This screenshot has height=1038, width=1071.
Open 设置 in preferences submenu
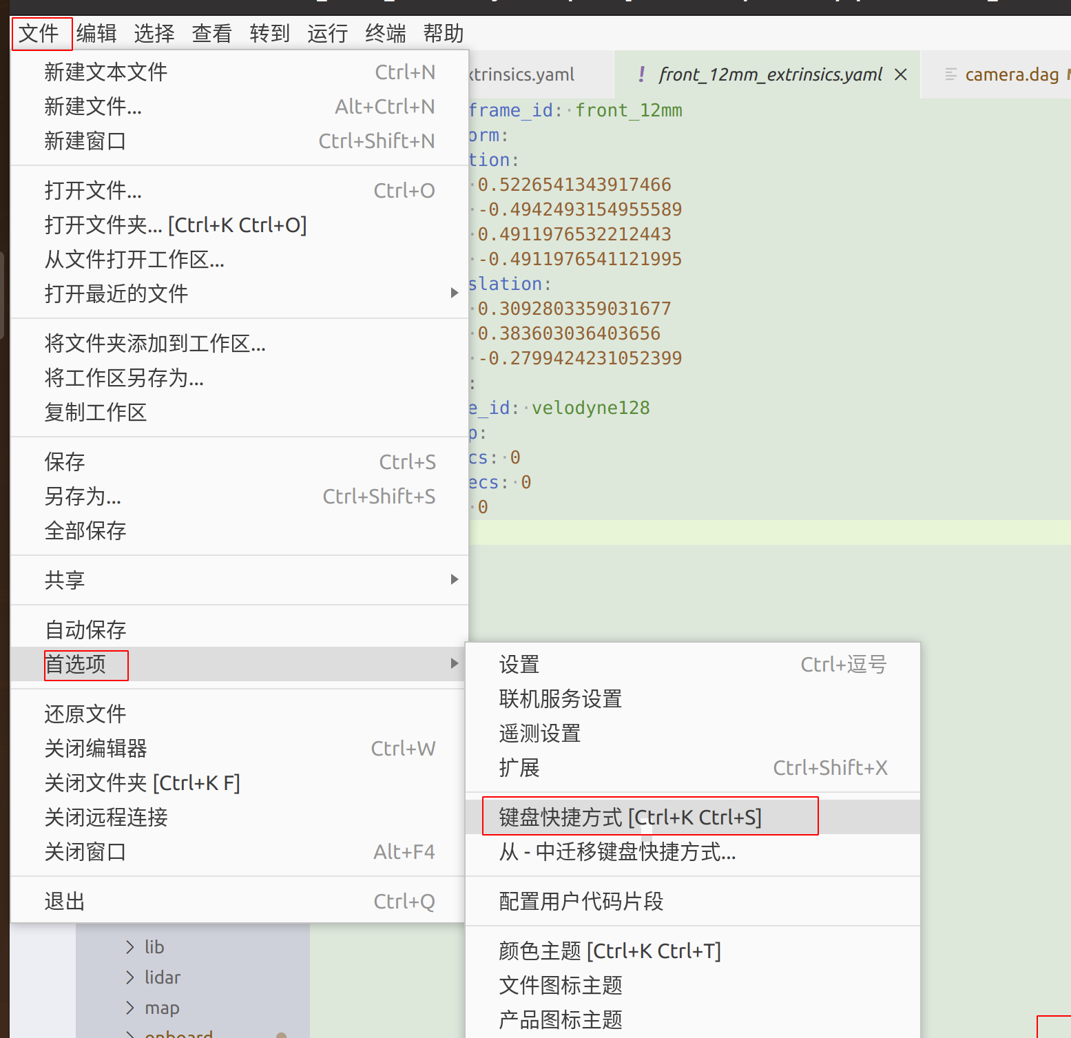(x=693, y=664)
